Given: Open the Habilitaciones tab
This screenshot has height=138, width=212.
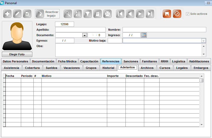Looking at the screenshot, I should tap(199, 61).
